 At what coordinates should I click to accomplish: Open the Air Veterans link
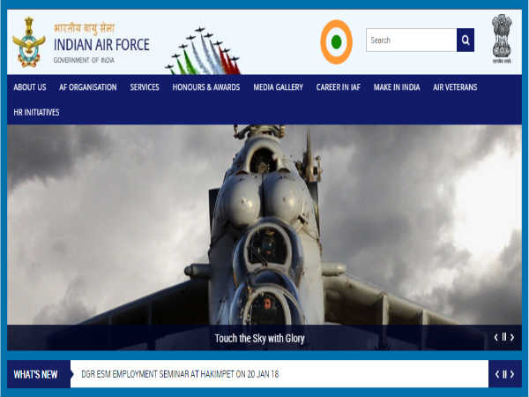[455, 87]
